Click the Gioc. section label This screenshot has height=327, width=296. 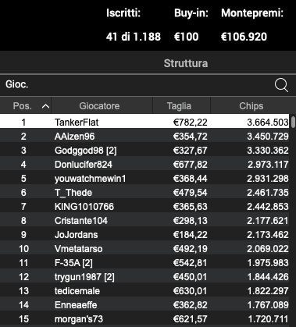point(17,84)
